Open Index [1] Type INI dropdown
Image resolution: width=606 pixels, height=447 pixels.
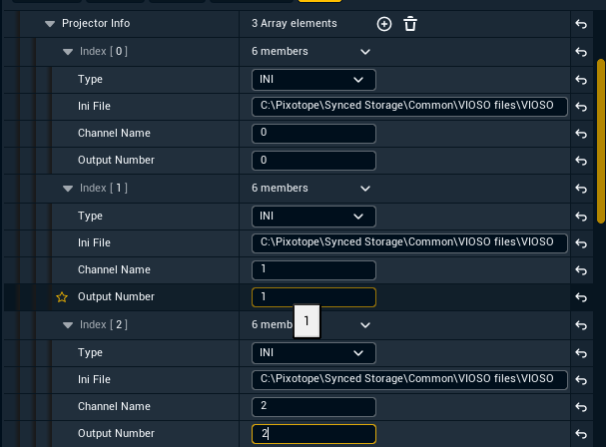pyautogui.click(x=313, y=216)
